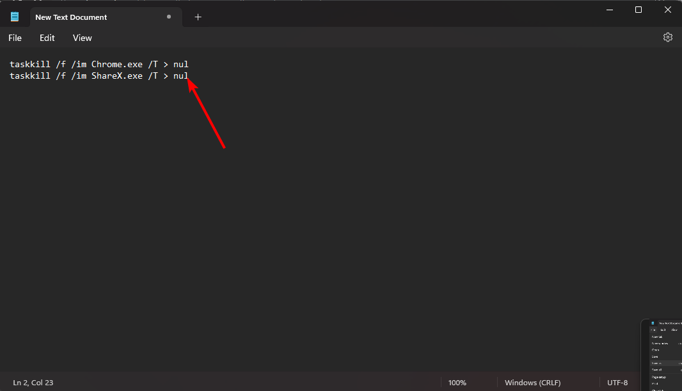The width and height of the screenshot is (682, 391).
Task: Maximize the Notepad window
Action: click(x=638, y=10)
